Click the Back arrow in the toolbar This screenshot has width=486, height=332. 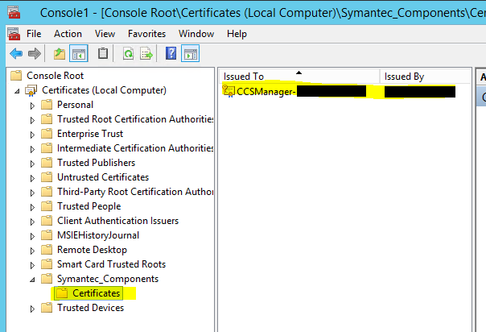[15, 54]
